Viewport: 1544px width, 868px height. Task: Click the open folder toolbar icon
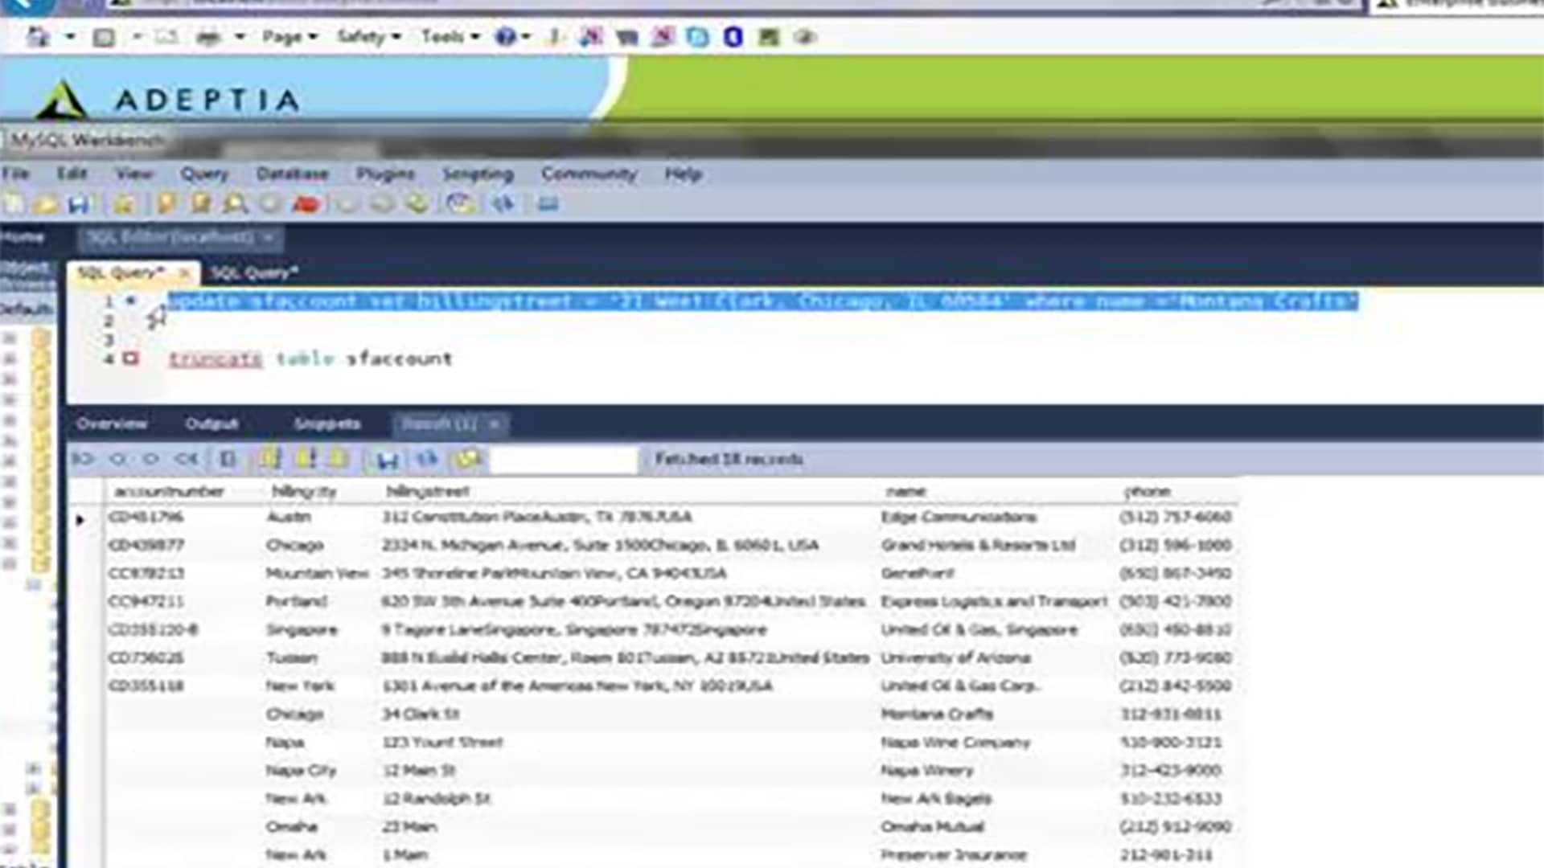click(x=46, y=204)
